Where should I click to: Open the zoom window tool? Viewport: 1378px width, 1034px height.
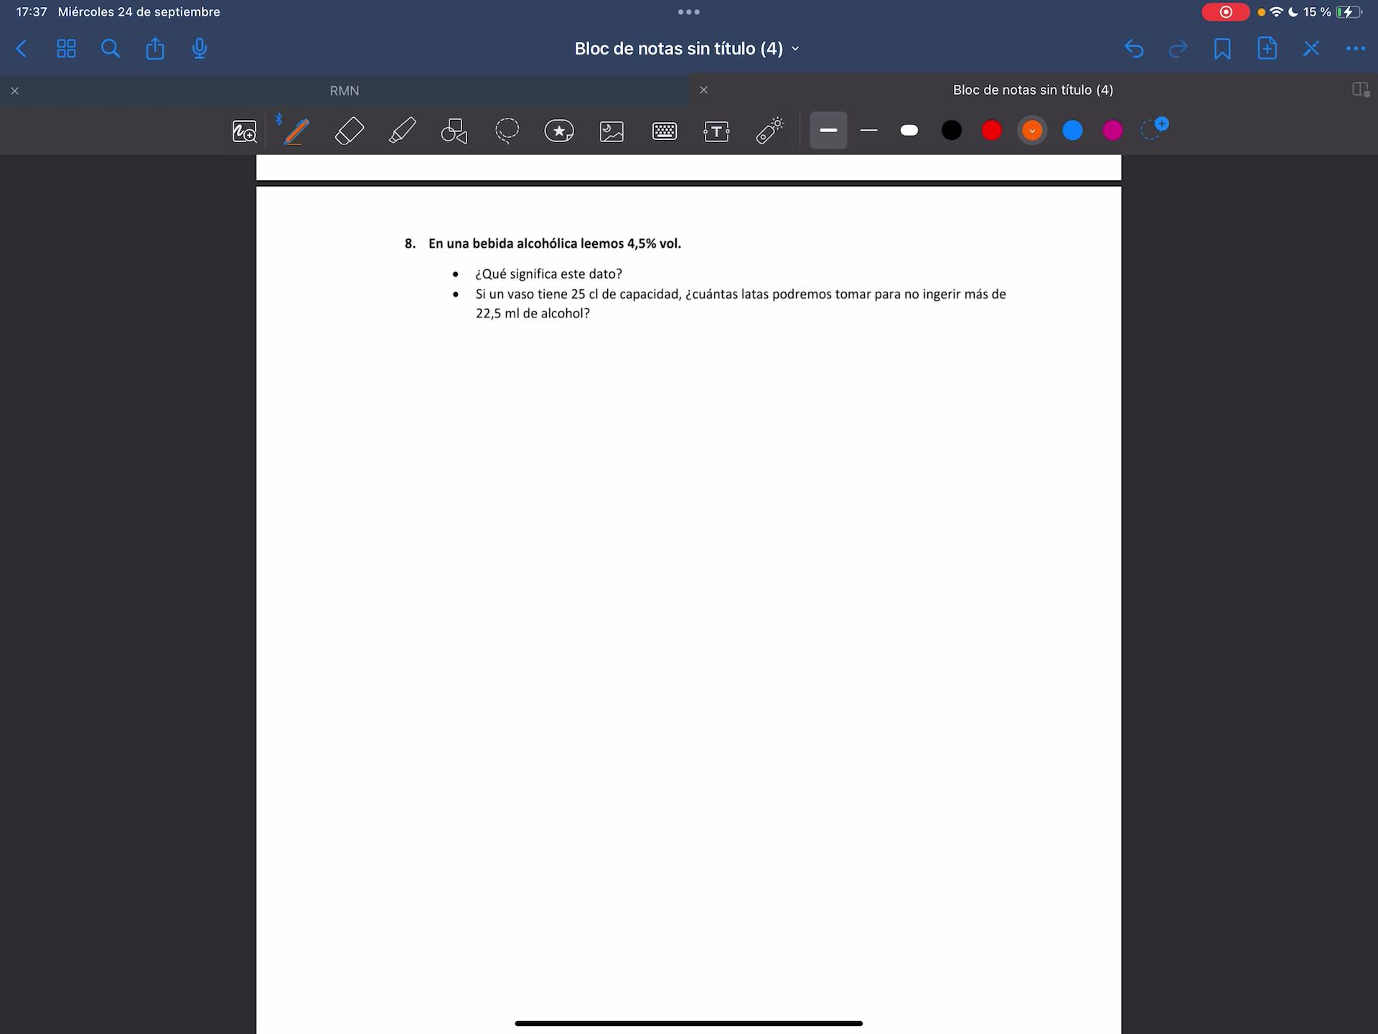tap(244, 131)
